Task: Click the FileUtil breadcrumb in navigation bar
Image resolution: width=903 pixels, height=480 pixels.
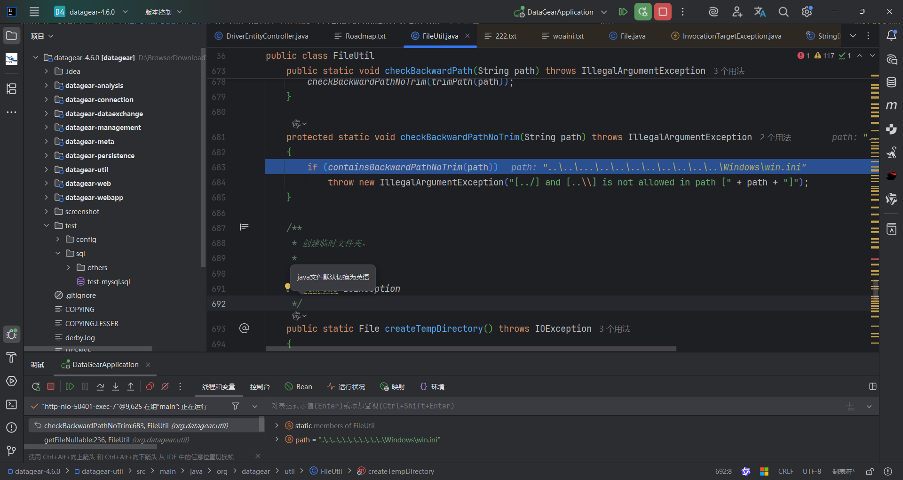Action: point(326,472)
